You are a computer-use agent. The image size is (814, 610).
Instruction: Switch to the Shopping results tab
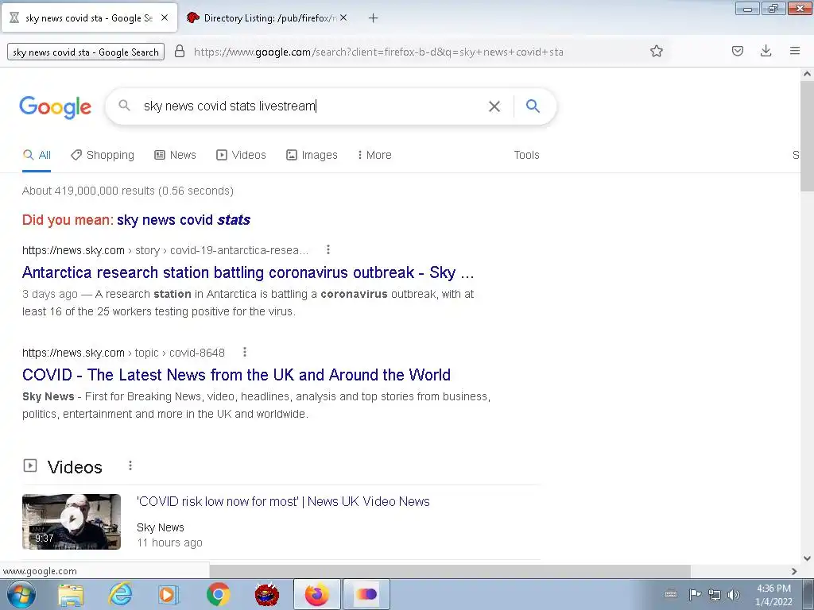coord(103,155)
